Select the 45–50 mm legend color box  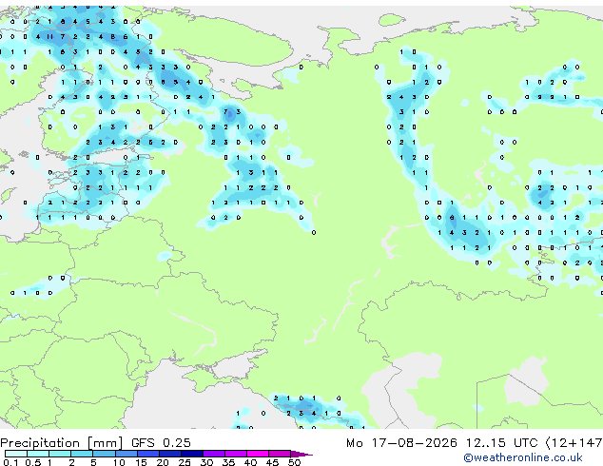[280, 454]
